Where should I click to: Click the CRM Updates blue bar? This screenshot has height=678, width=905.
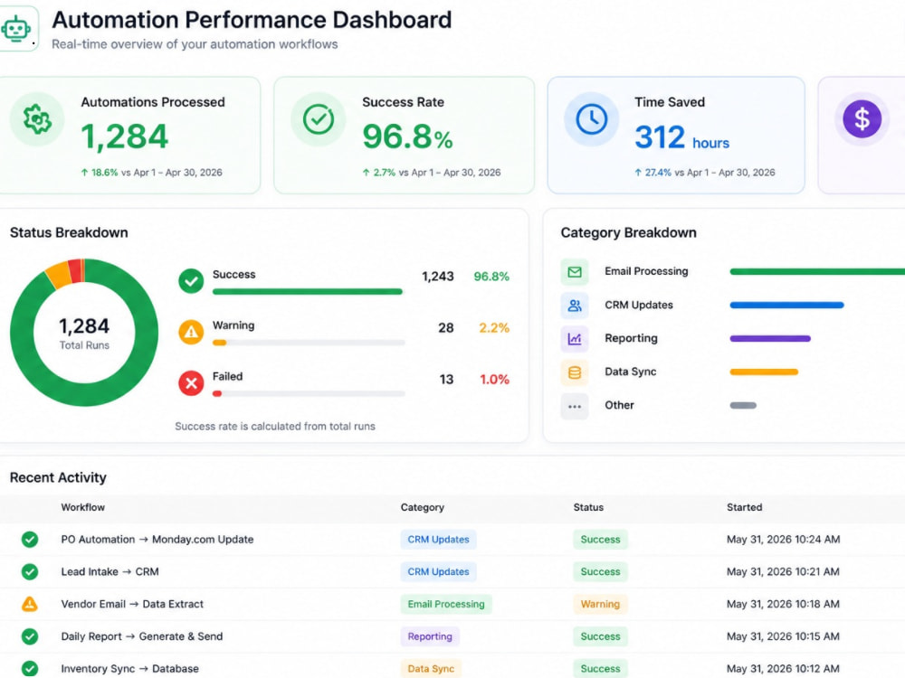pyautogui.click(x=786, y=305)
